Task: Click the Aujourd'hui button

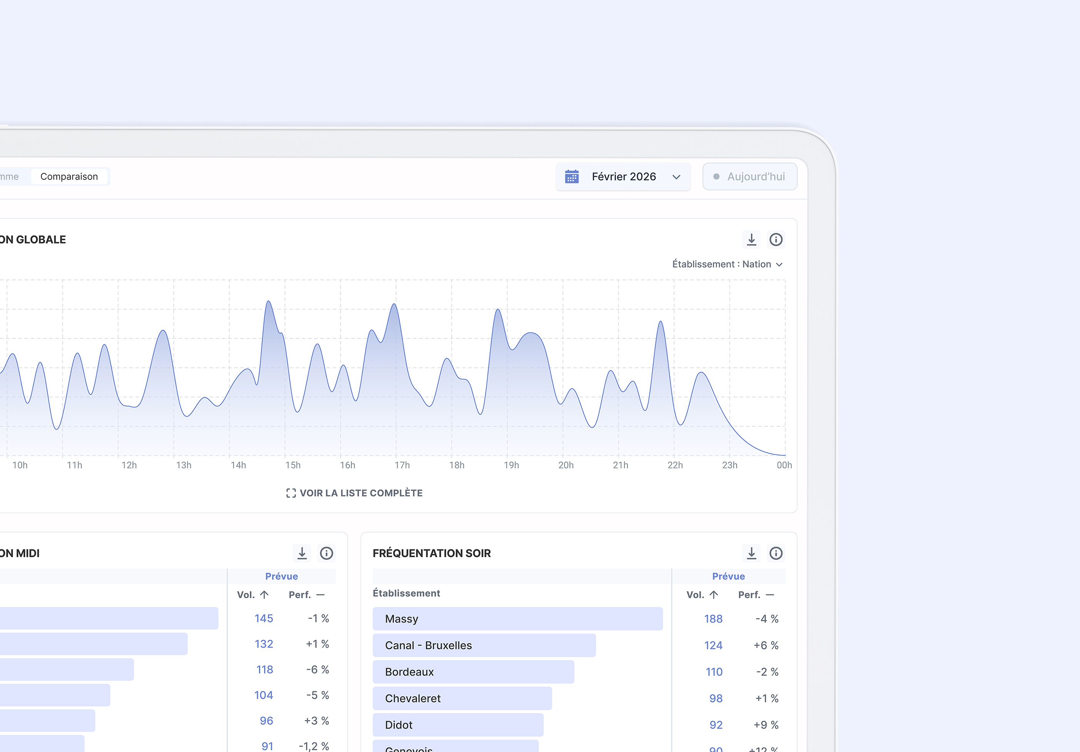Action: (750, 177)
